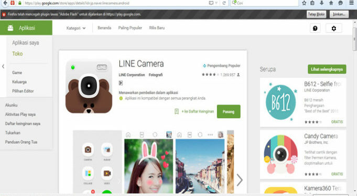Click Tetap Blokir in Flash notification

[x=316, y=14]
